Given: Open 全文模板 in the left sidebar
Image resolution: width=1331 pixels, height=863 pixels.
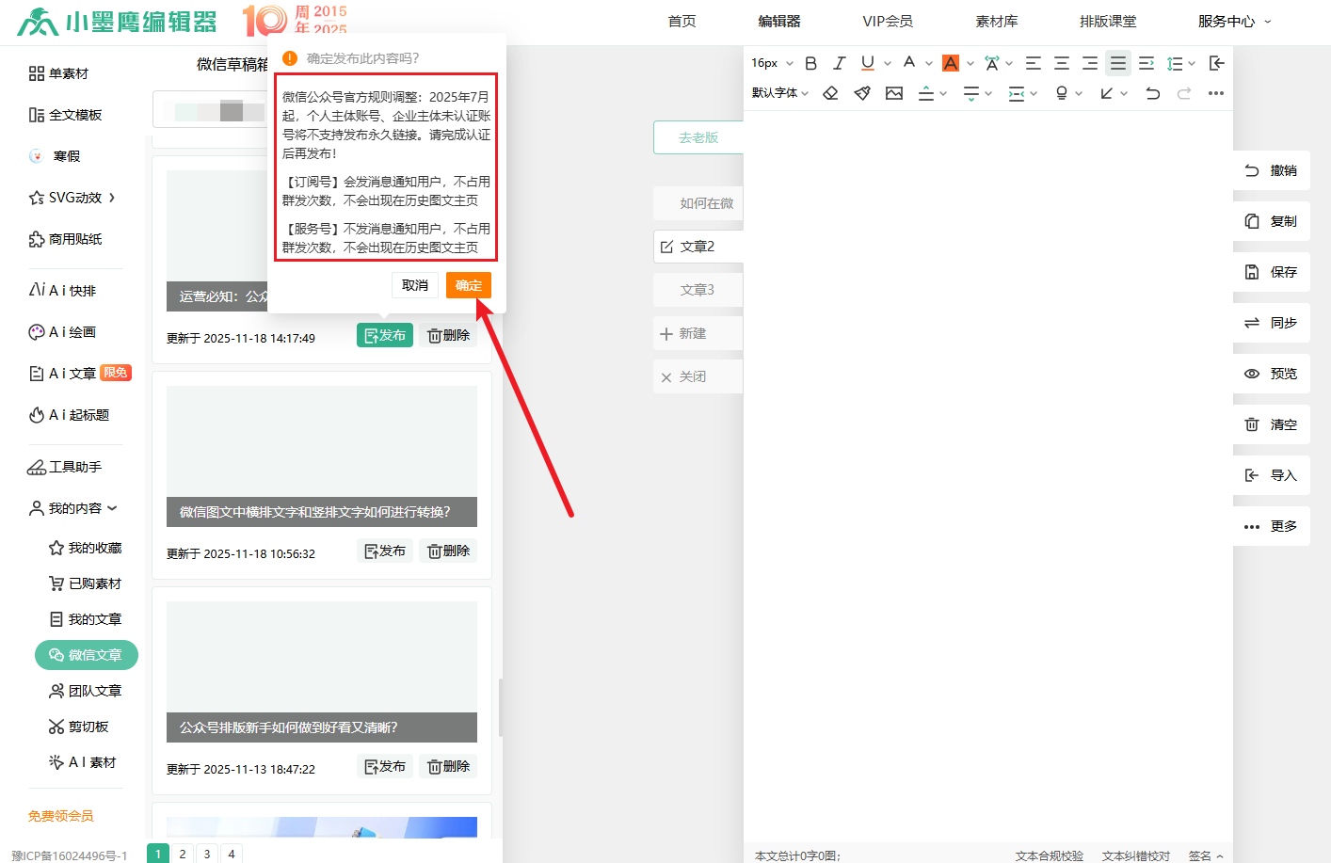Looking at the screenshot, I should click(66, 115).
